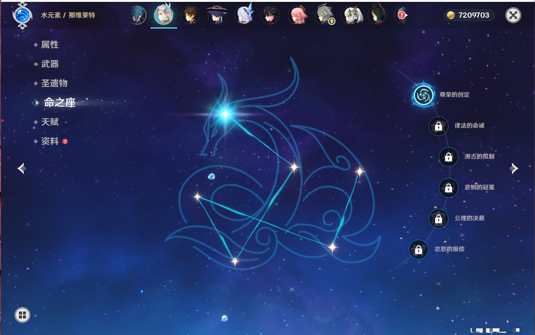The width and height of the screenshot is (535, 335).
Task: Select the blue-haired character avatar
Action: 138,15
